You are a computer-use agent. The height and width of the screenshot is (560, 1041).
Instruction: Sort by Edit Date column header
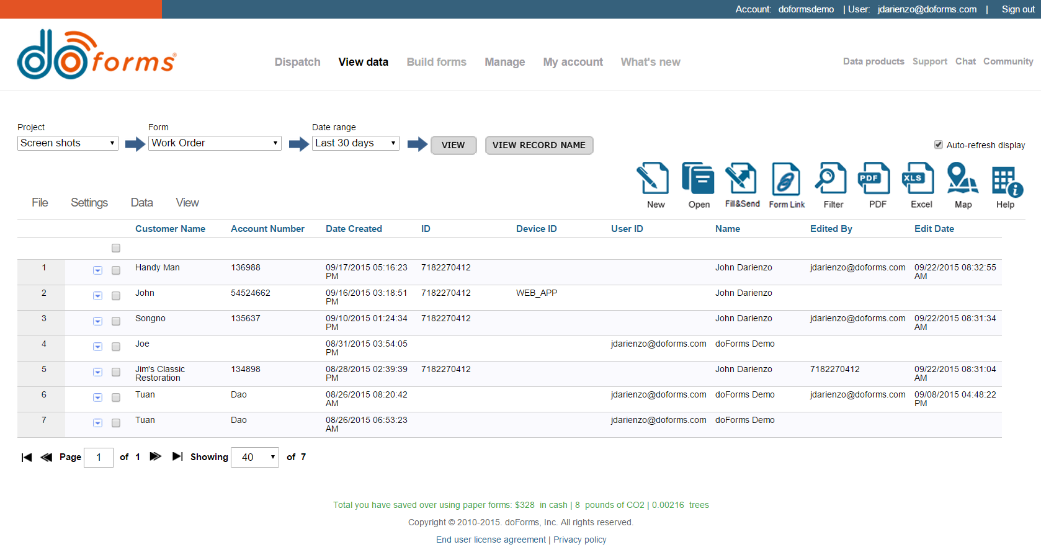934,229
